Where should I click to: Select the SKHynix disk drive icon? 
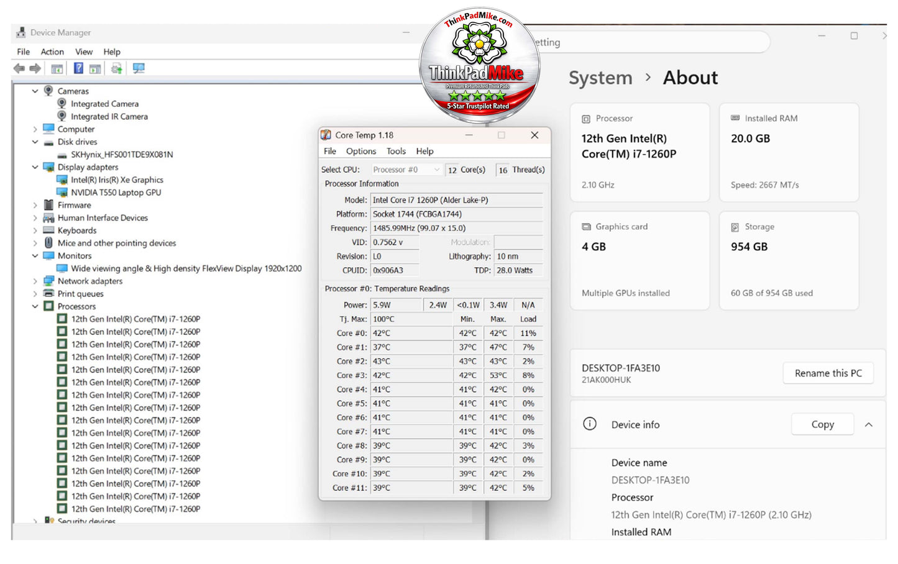click(62, 155)
